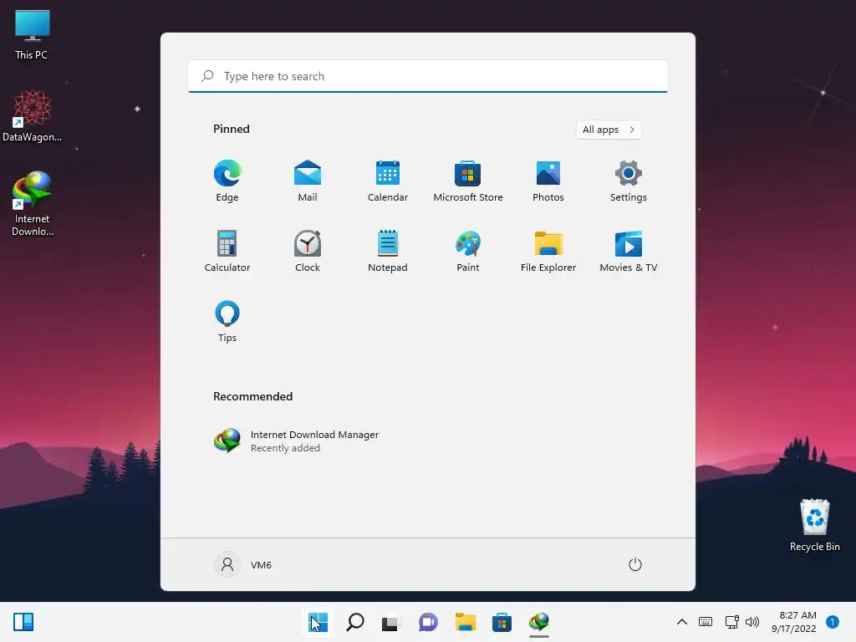The image size is (856, 642).
Task: Select the Recycle Bin desktop icon
Action: [814, 525]
